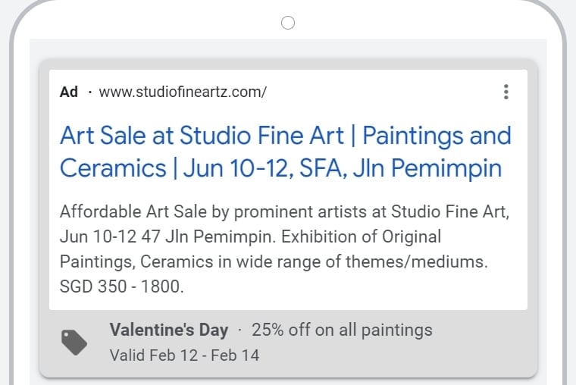Open the three-dot ad options menu
Screen dimensions: 576x385
(x=506, y=92)
